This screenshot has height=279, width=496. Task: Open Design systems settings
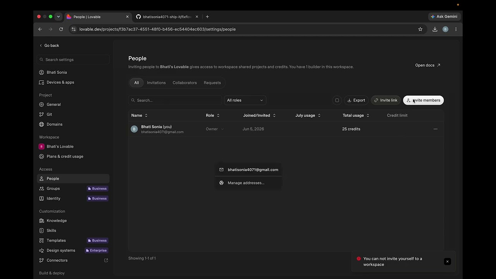pyautogui.click(x=73, y=250)
